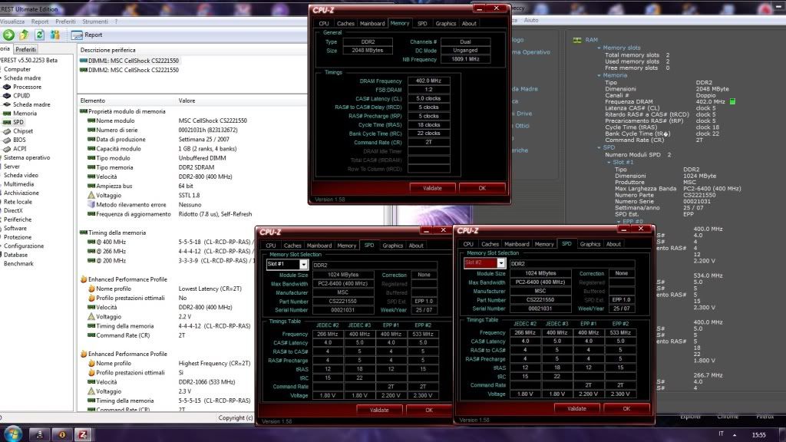Click the Refresh icon in EVEREST toolbar
The height and width of the screenshot is (442, 786).
(40, 35)
